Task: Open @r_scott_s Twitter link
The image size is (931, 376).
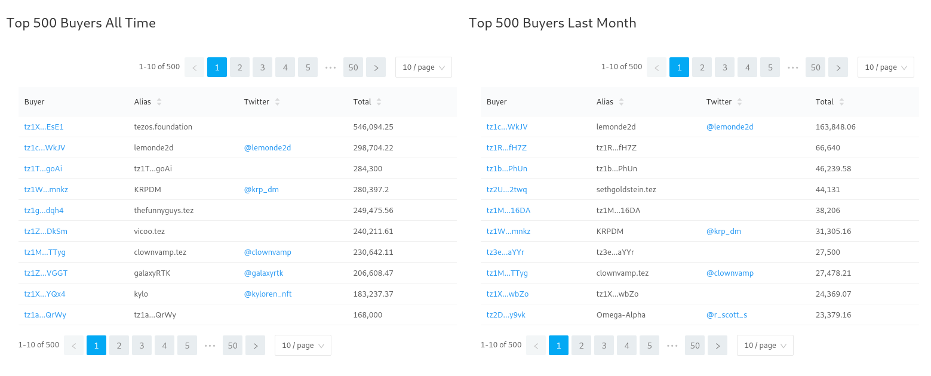Action: point(726,315)
